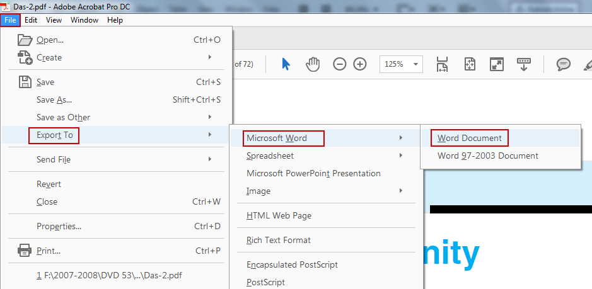Open the Help menu
This screenshot has width=592, height=289.
[115, 20]
